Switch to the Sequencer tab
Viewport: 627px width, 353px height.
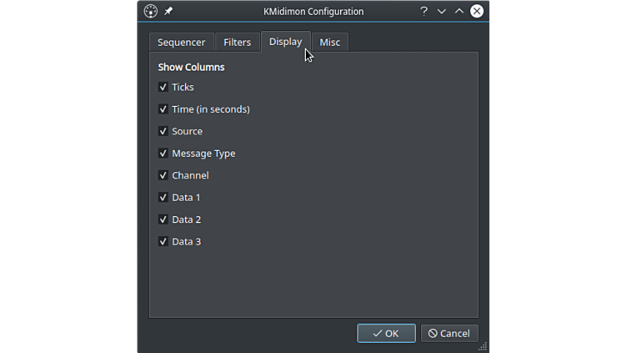click(x=181, y=43)
